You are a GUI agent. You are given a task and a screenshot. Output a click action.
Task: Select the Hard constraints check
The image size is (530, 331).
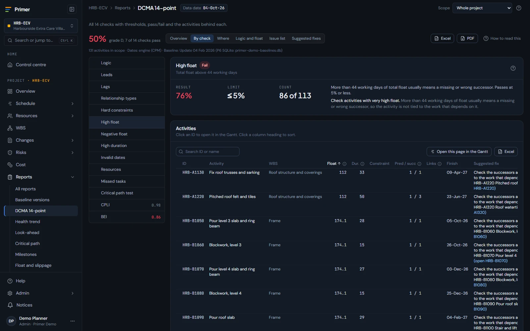click(x=127, y=110)
